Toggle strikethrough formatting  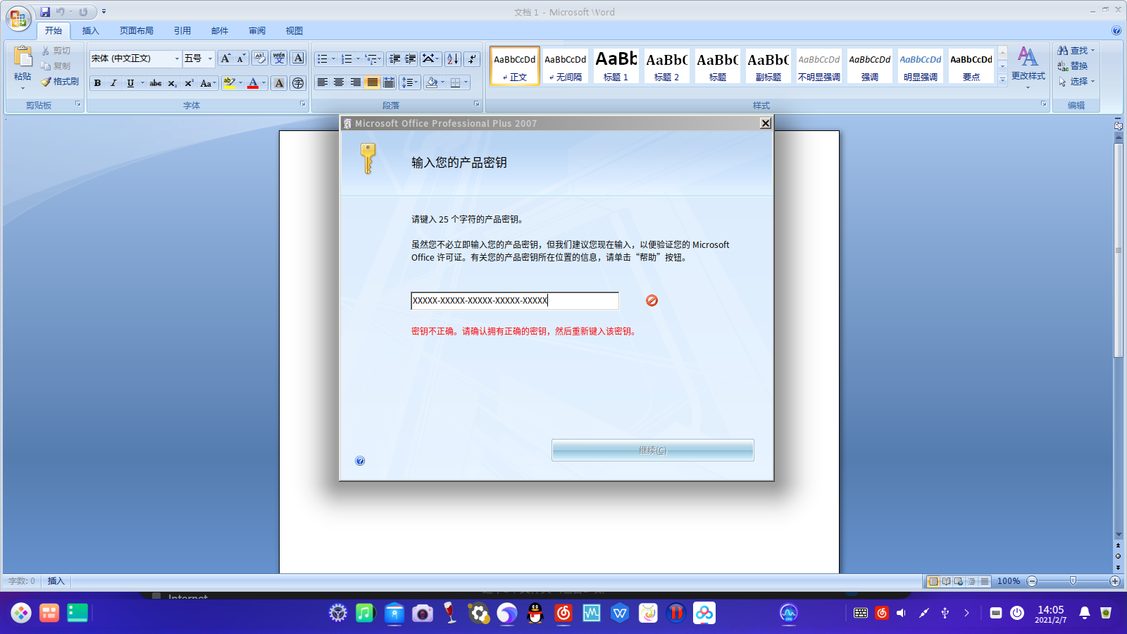(x=156, y=83)
